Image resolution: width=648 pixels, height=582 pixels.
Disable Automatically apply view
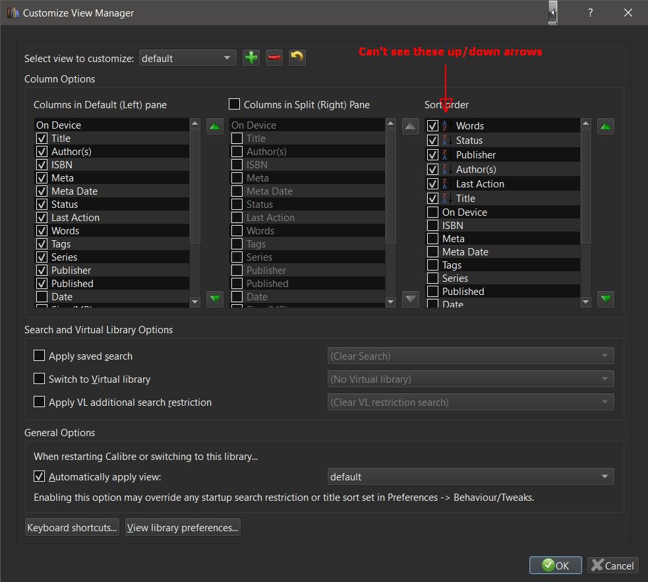coord(40,476)
